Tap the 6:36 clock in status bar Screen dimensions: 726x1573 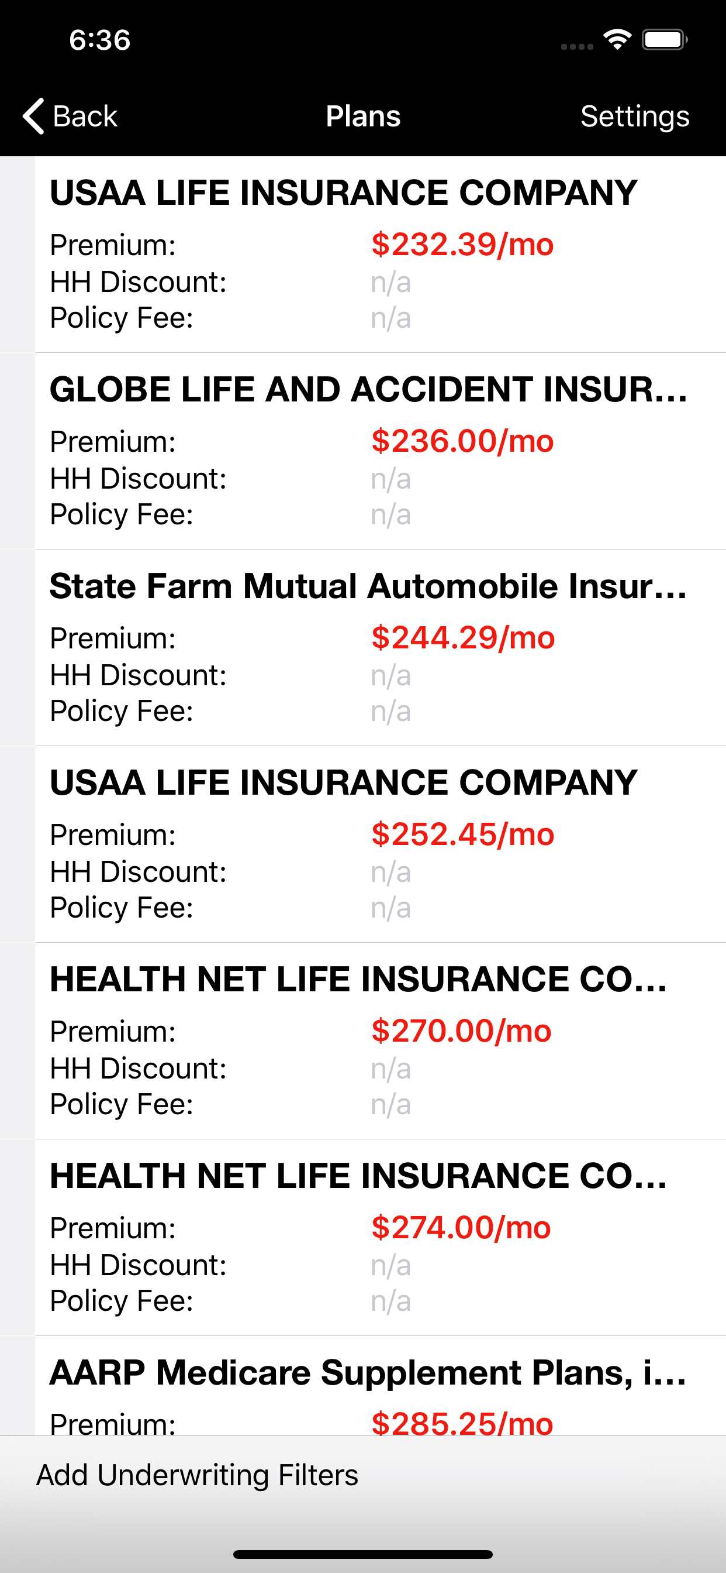[x=99, y=40]
